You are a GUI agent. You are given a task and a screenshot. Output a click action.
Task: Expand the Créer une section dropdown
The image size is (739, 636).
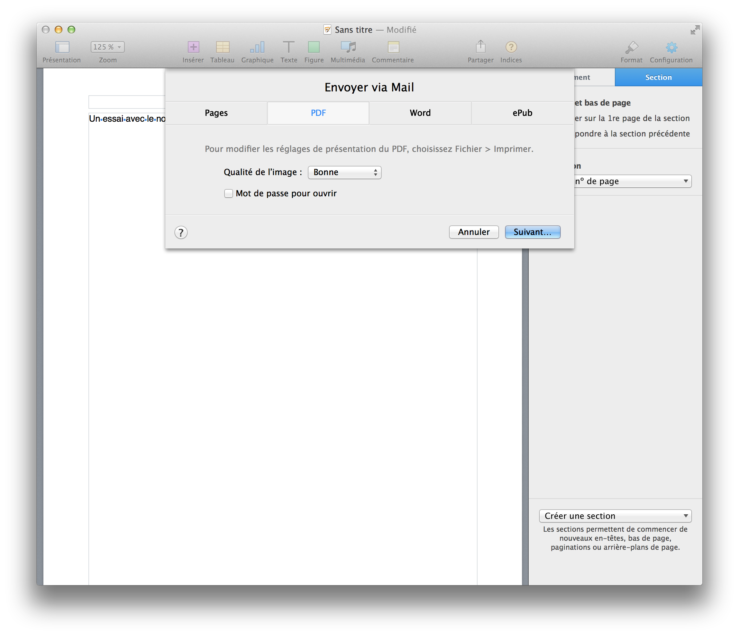615,516
